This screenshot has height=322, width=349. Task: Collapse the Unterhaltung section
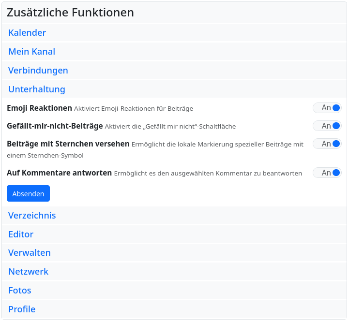37,89
